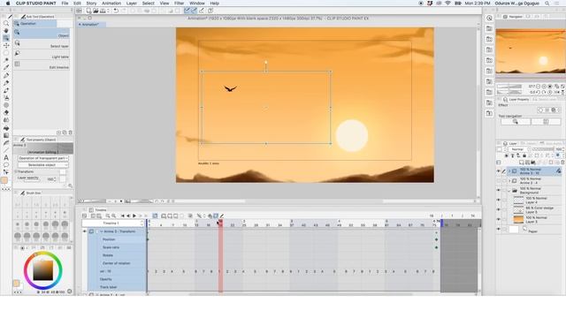This screenshot has width=566, height=318.
Task: Hide Layer 4 with its eye icon
Action: (499, 201)
